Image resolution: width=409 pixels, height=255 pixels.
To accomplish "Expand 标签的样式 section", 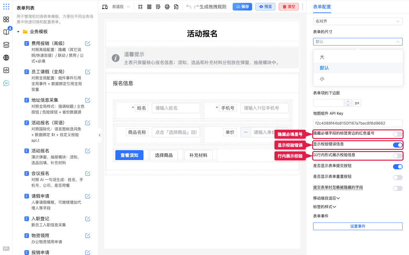I will click(325, 207).
